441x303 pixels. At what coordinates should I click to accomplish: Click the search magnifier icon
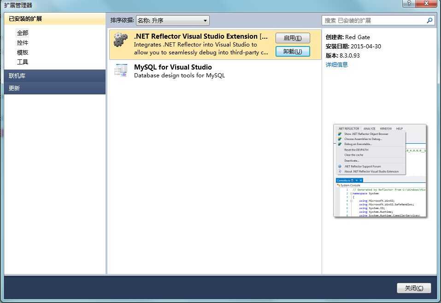pyautogui.click(x=429, y=21)
